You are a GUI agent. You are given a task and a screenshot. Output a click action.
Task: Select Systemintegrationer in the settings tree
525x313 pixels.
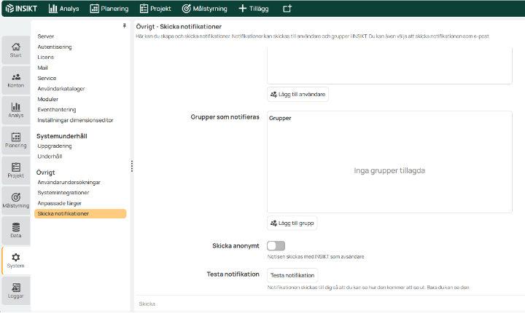click(63, 192)
